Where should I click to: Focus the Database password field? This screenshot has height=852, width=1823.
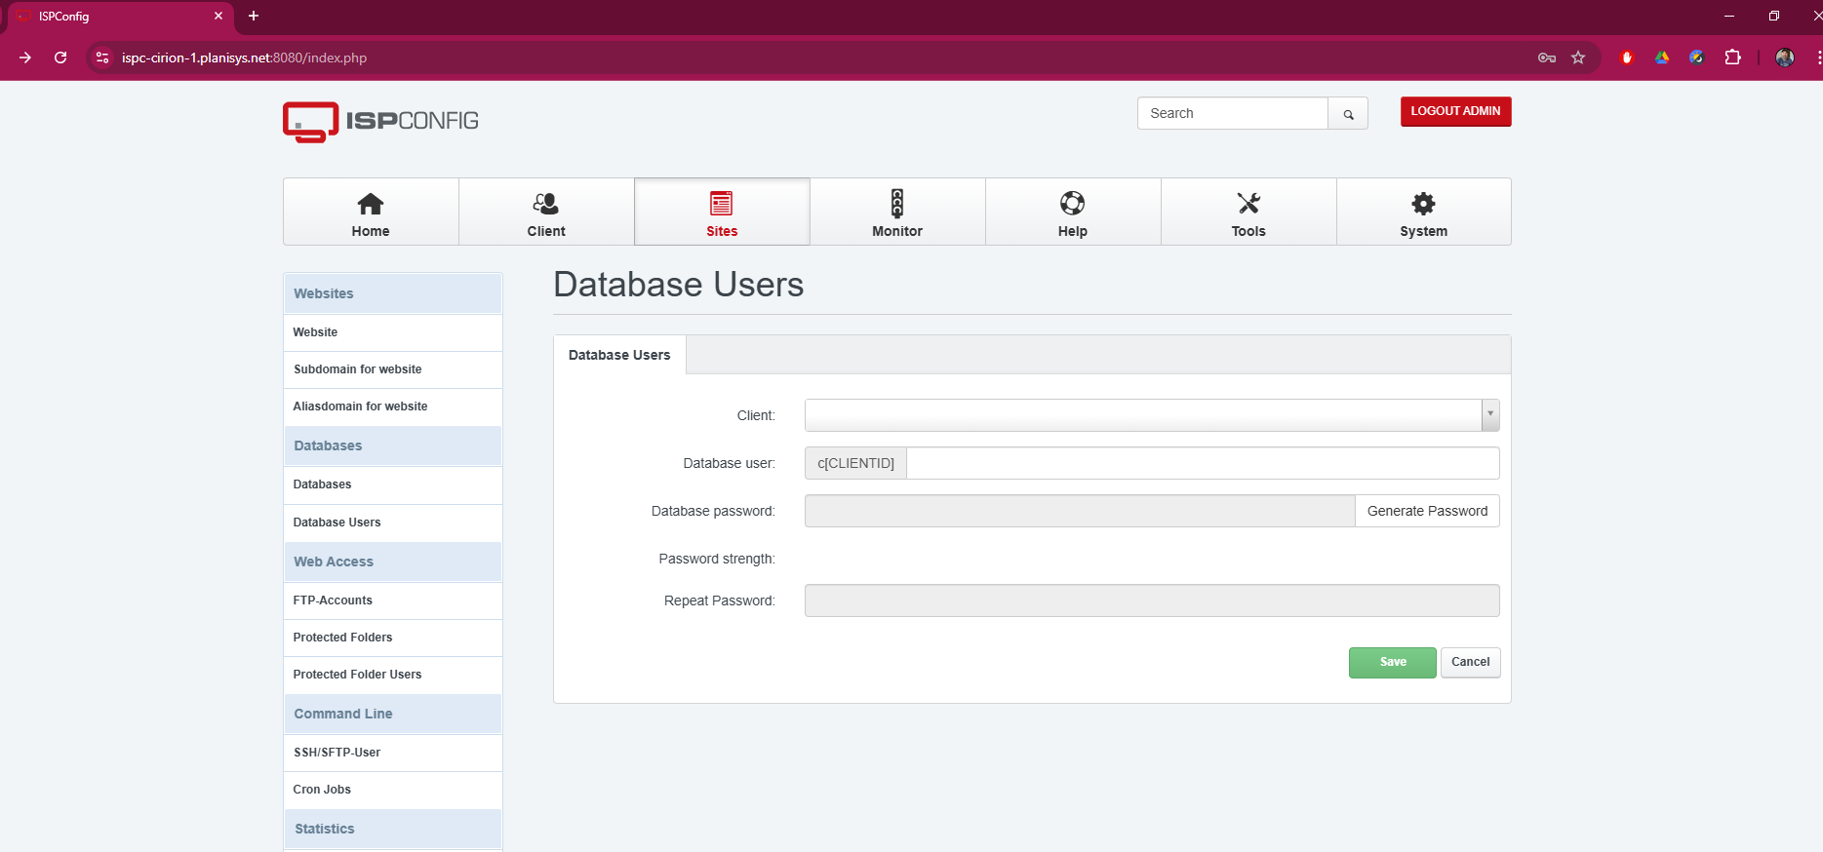[1080, 511]
